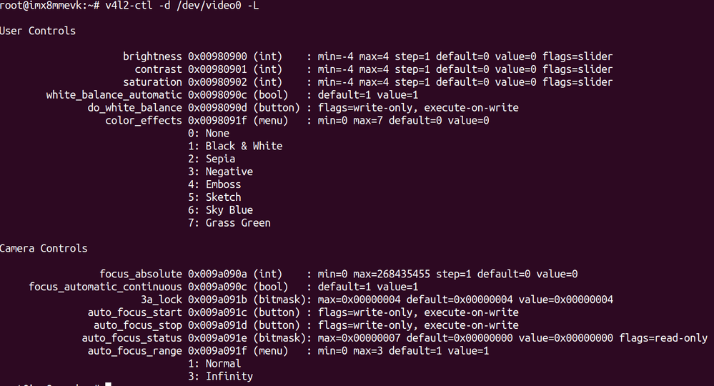Click the do_white_balance control name
The height and width of the screenshot is (386, 714).
pos(134,108)
